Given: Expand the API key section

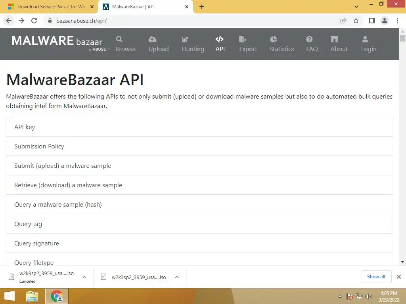Looking at the screenshot, I should click(x=200, y=127).
